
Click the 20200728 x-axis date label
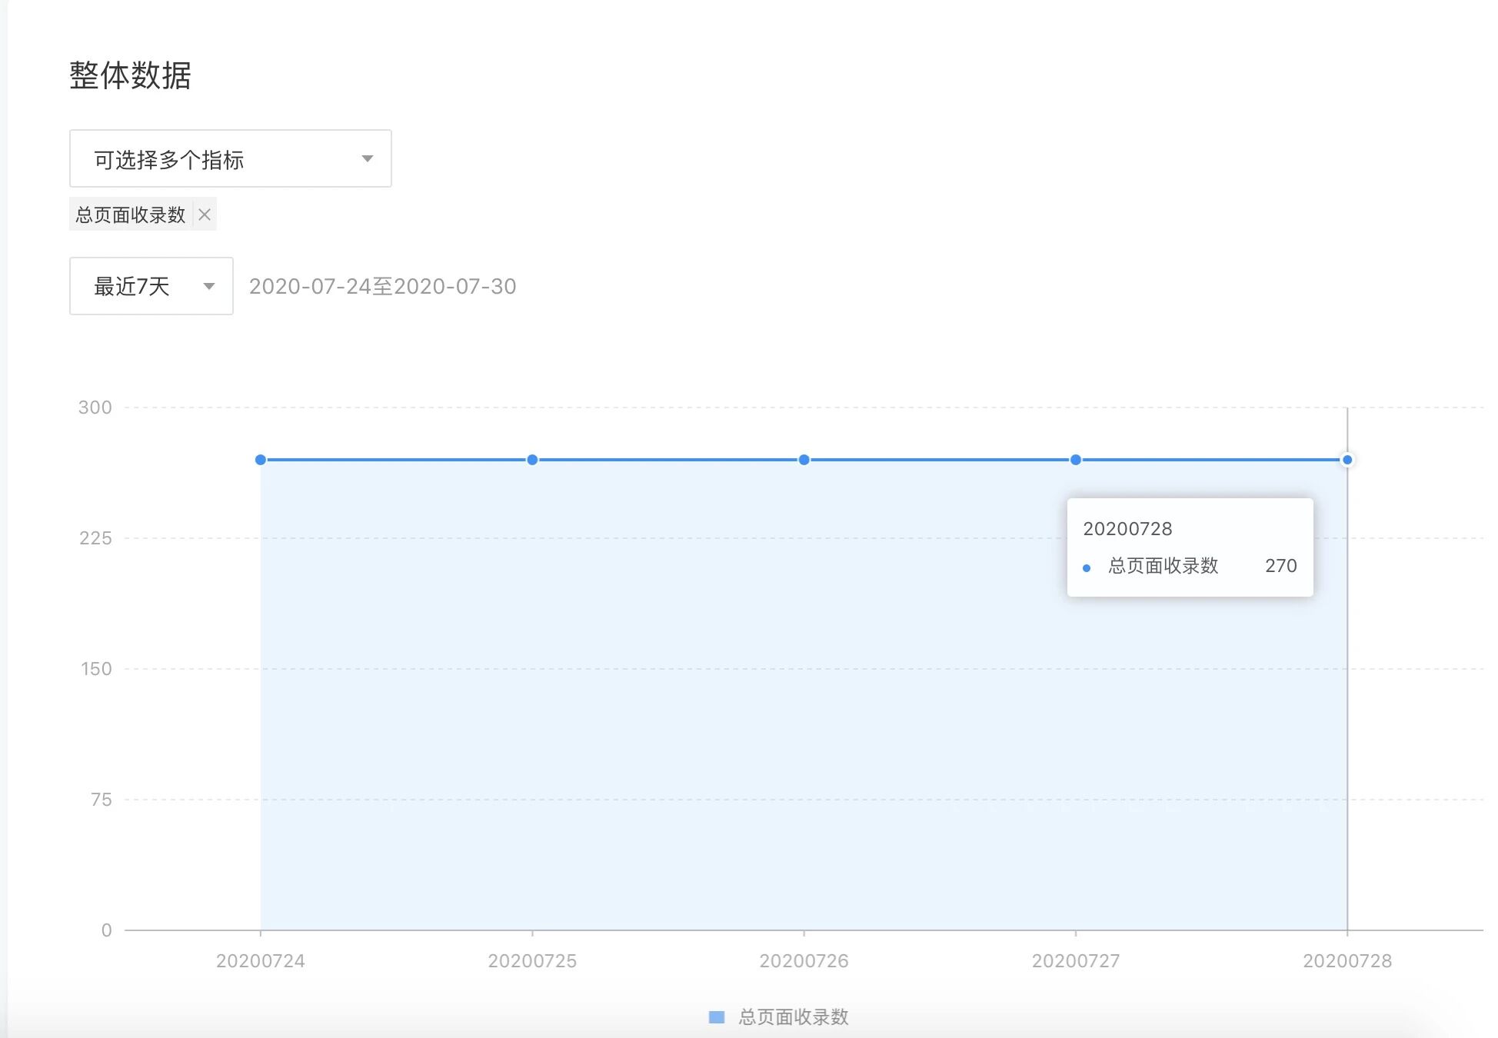click(x=1347, y=961)
